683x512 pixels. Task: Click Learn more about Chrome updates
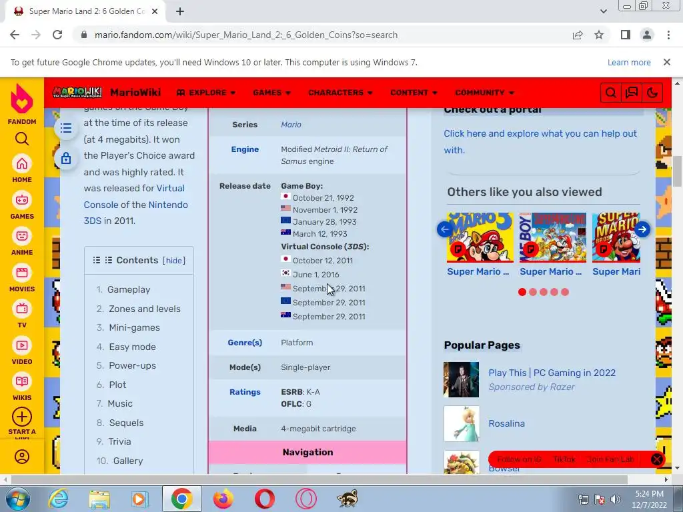[629, 62]
